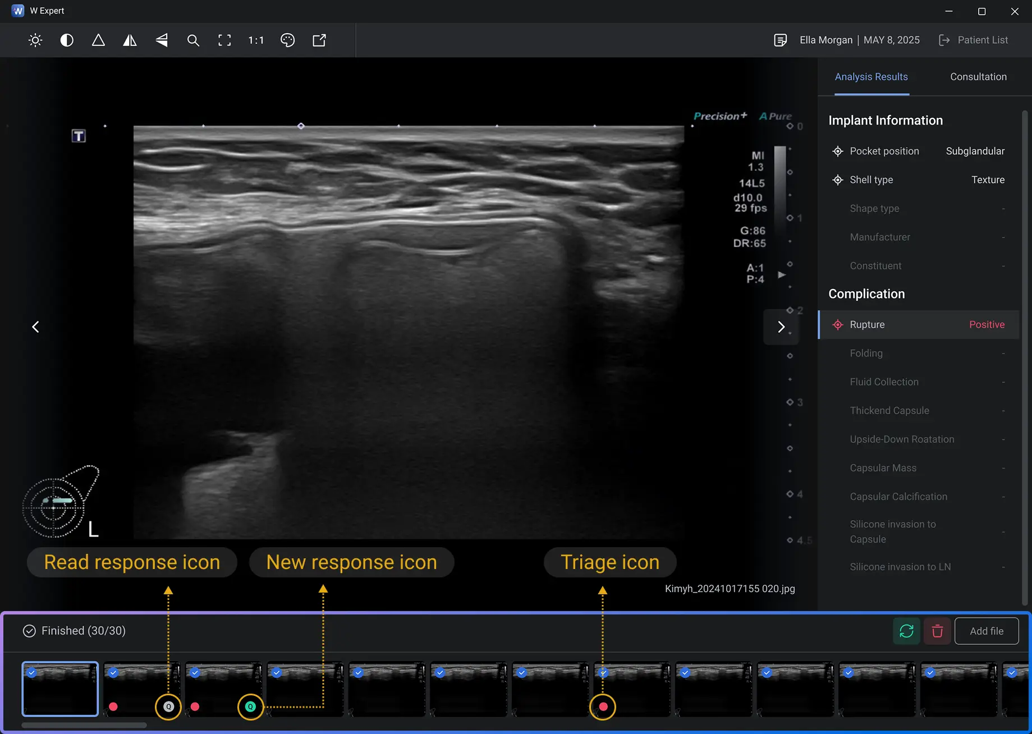This screenshot has width=1032, height=734.
Task: Open green Q new-response icon on third thumbnail
Action: coord(250,707)
